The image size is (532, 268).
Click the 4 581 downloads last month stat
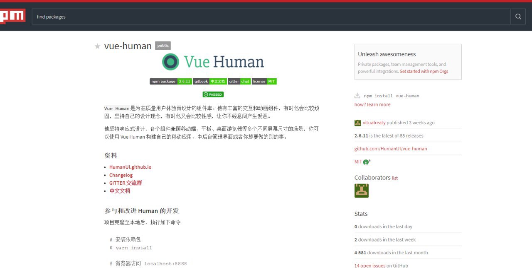pyautogui.click(x=391, y=253)
